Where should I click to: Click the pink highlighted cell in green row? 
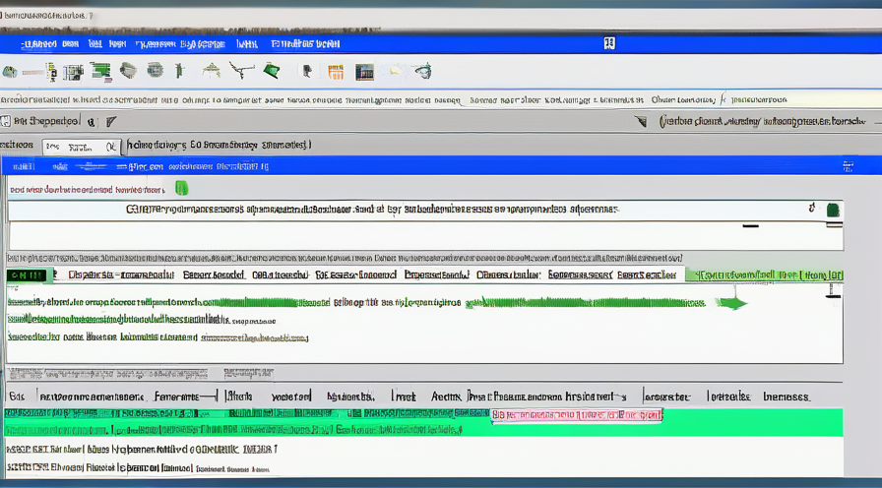tap(576, 416)
